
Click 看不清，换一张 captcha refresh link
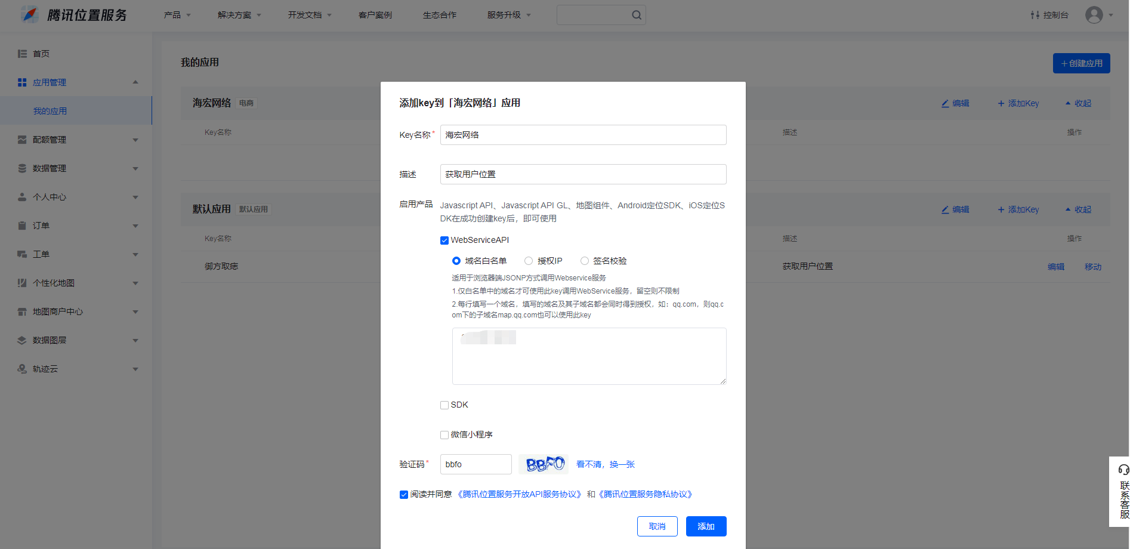pyautogui.click(x=606, y=464)
